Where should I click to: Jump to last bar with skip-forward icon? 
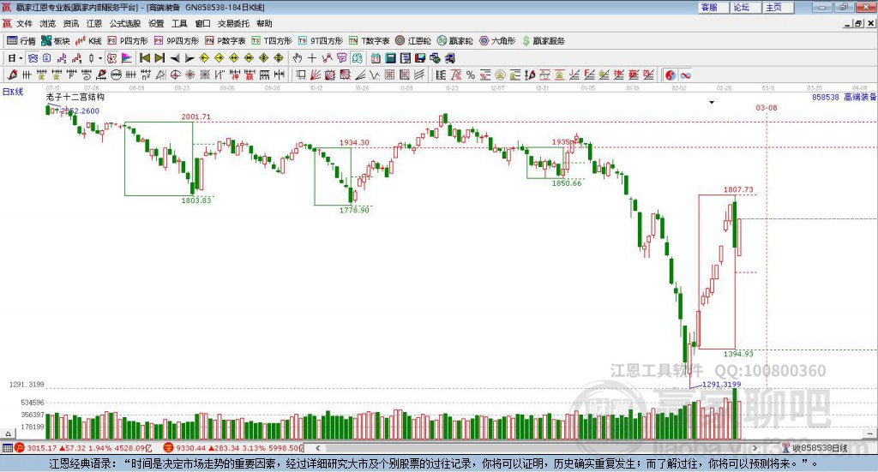159,58
